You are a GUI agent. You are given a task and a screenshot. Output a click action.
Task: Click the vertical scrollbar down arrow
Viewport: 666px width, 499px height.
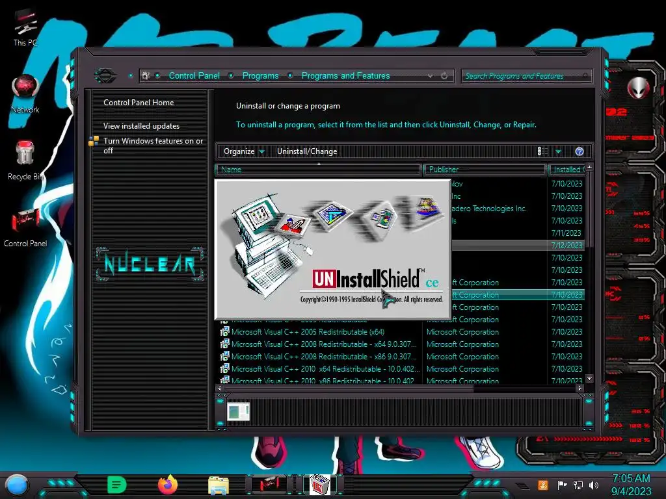coord(589,378)
